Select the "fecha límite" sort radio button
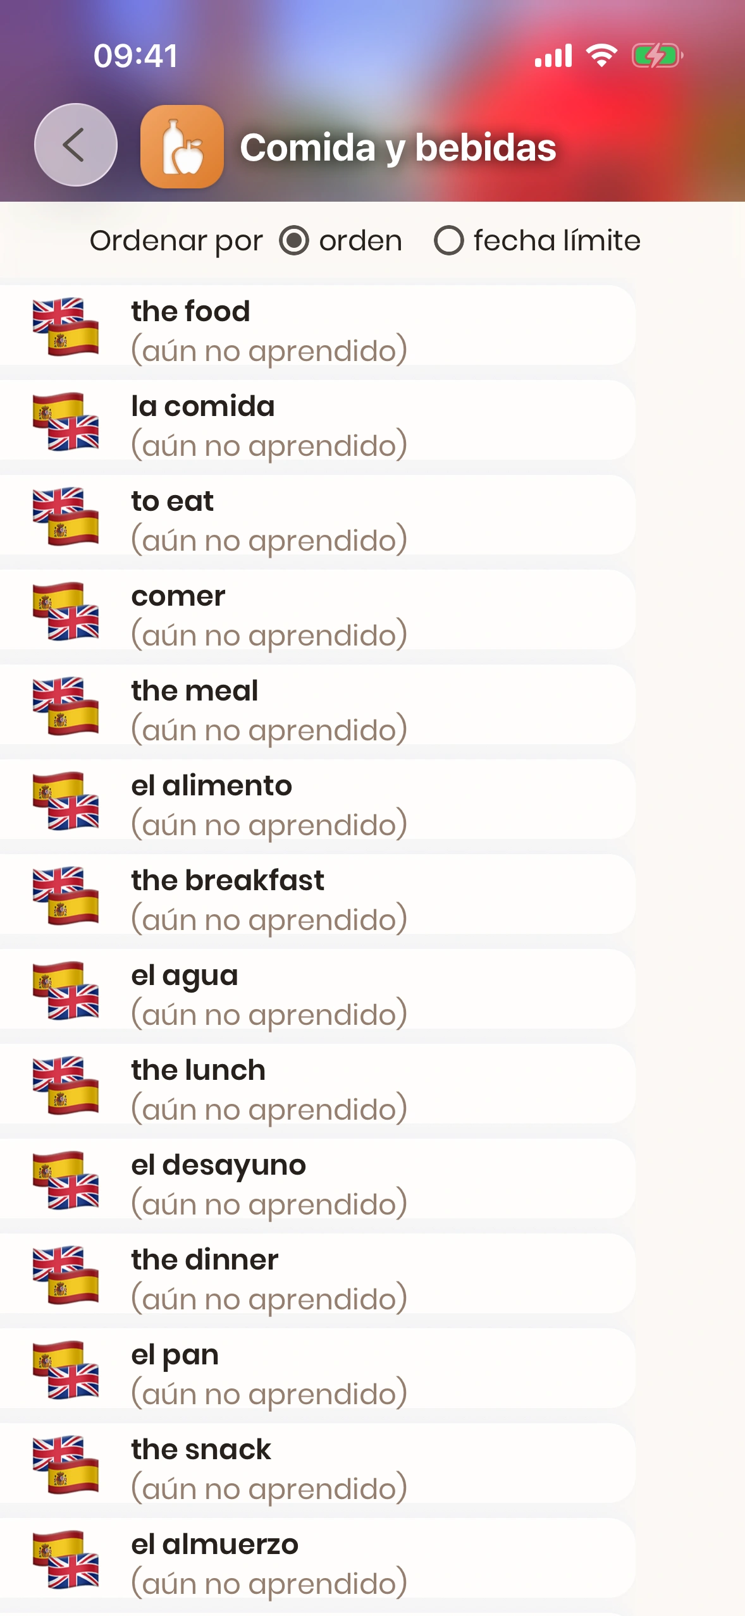Screen dimensions: 745x1616 pyautogui.click(x=449, y=241)
